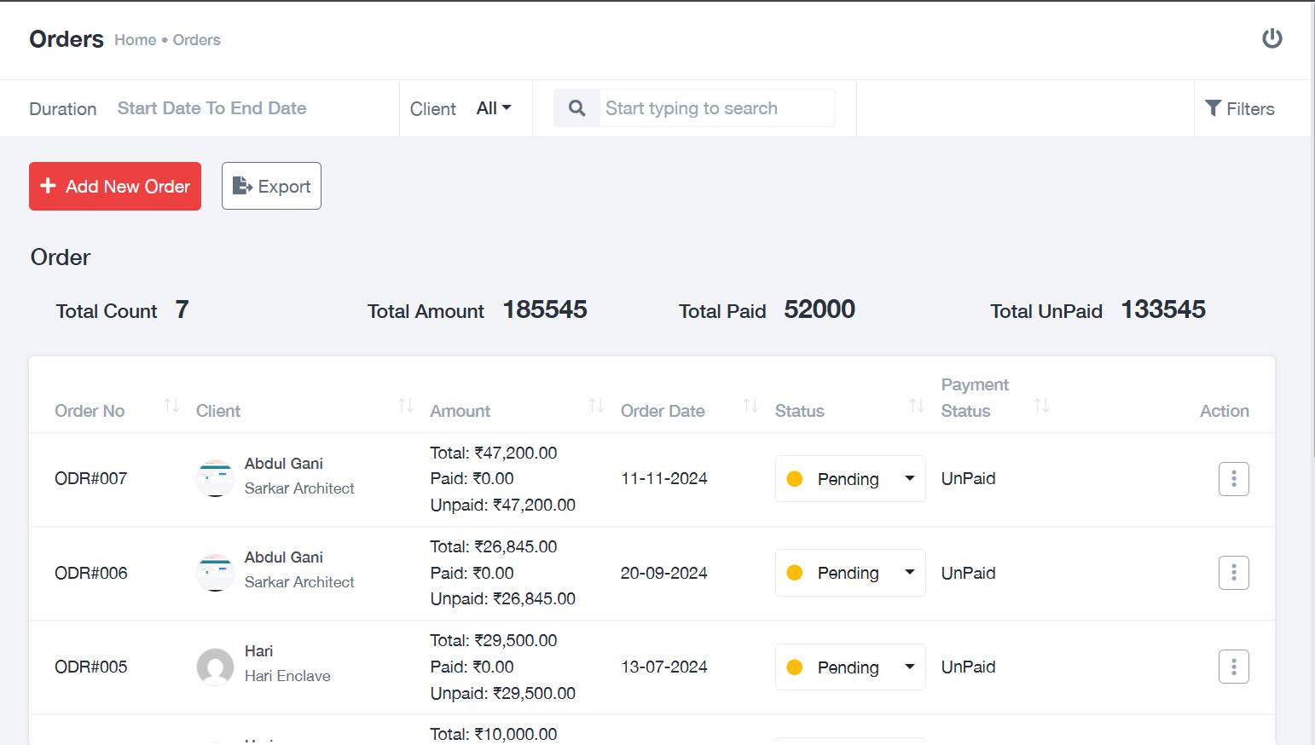Click the search magnifier icon
This screenshot has height=745, width=1315.
point(576,108)
